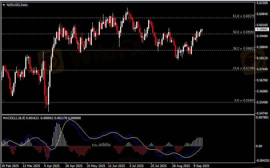
Task: Click 0.54740 on the price axis
Action: (x=262, y=113)
